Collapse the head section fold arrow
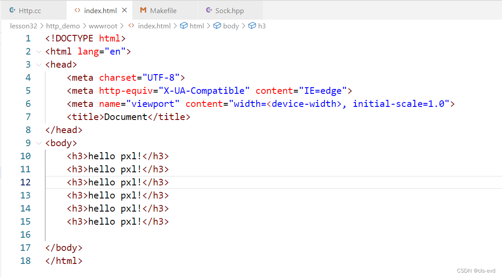 click(39, 65)
